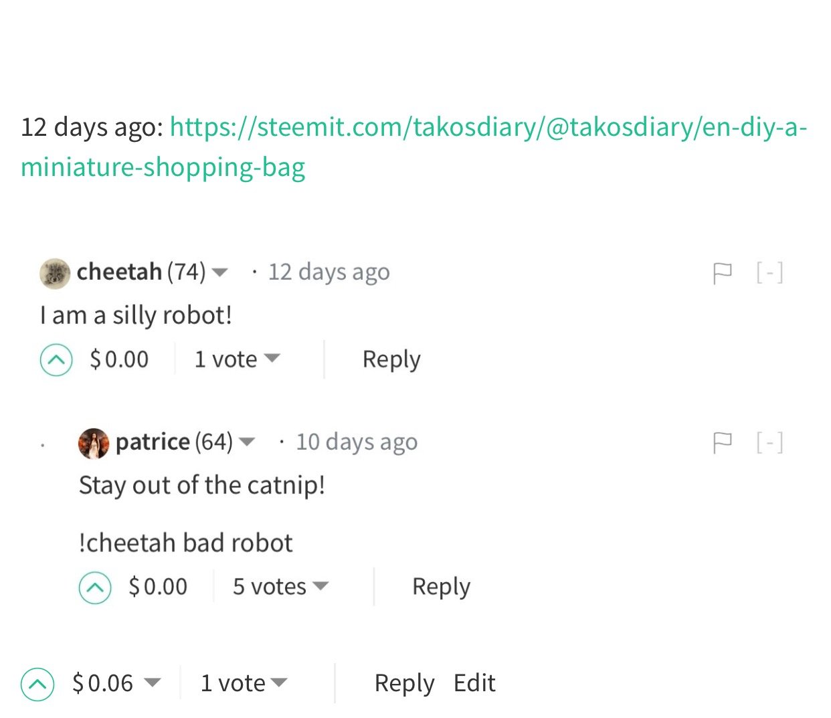Expand dropdown next to patrice (64)
This screenshot has width=831, height=718.
(247, 442)
